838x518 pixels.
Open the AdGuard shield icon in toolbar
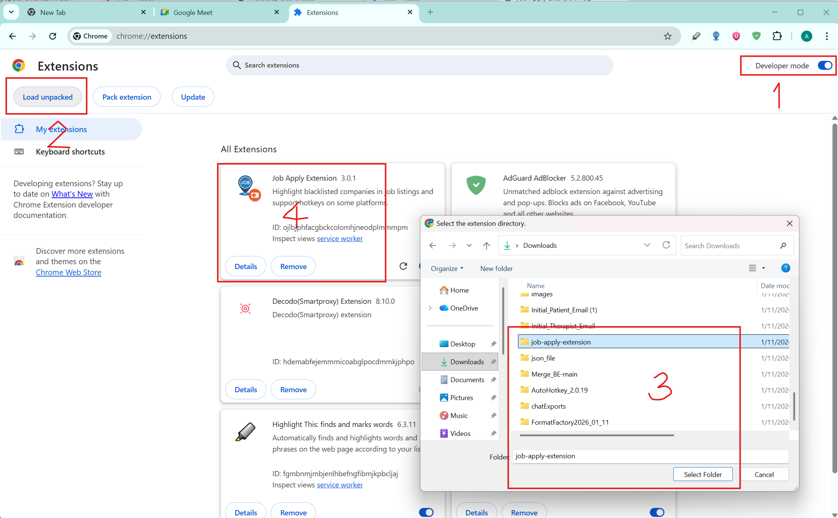756,36
